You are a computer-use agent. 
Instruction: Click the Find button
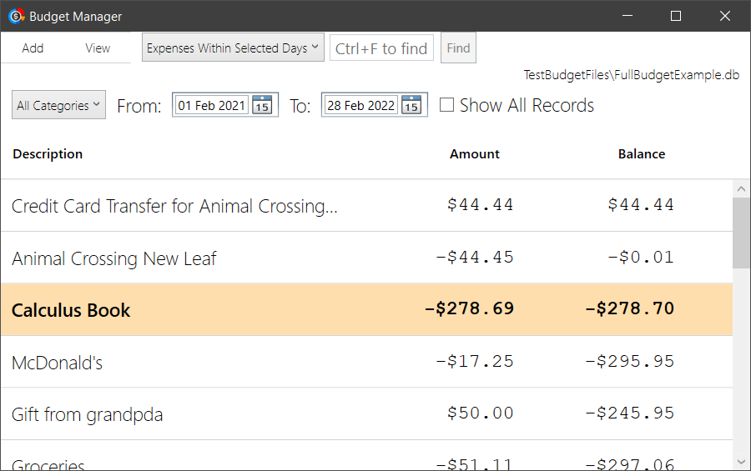point(458,48)
